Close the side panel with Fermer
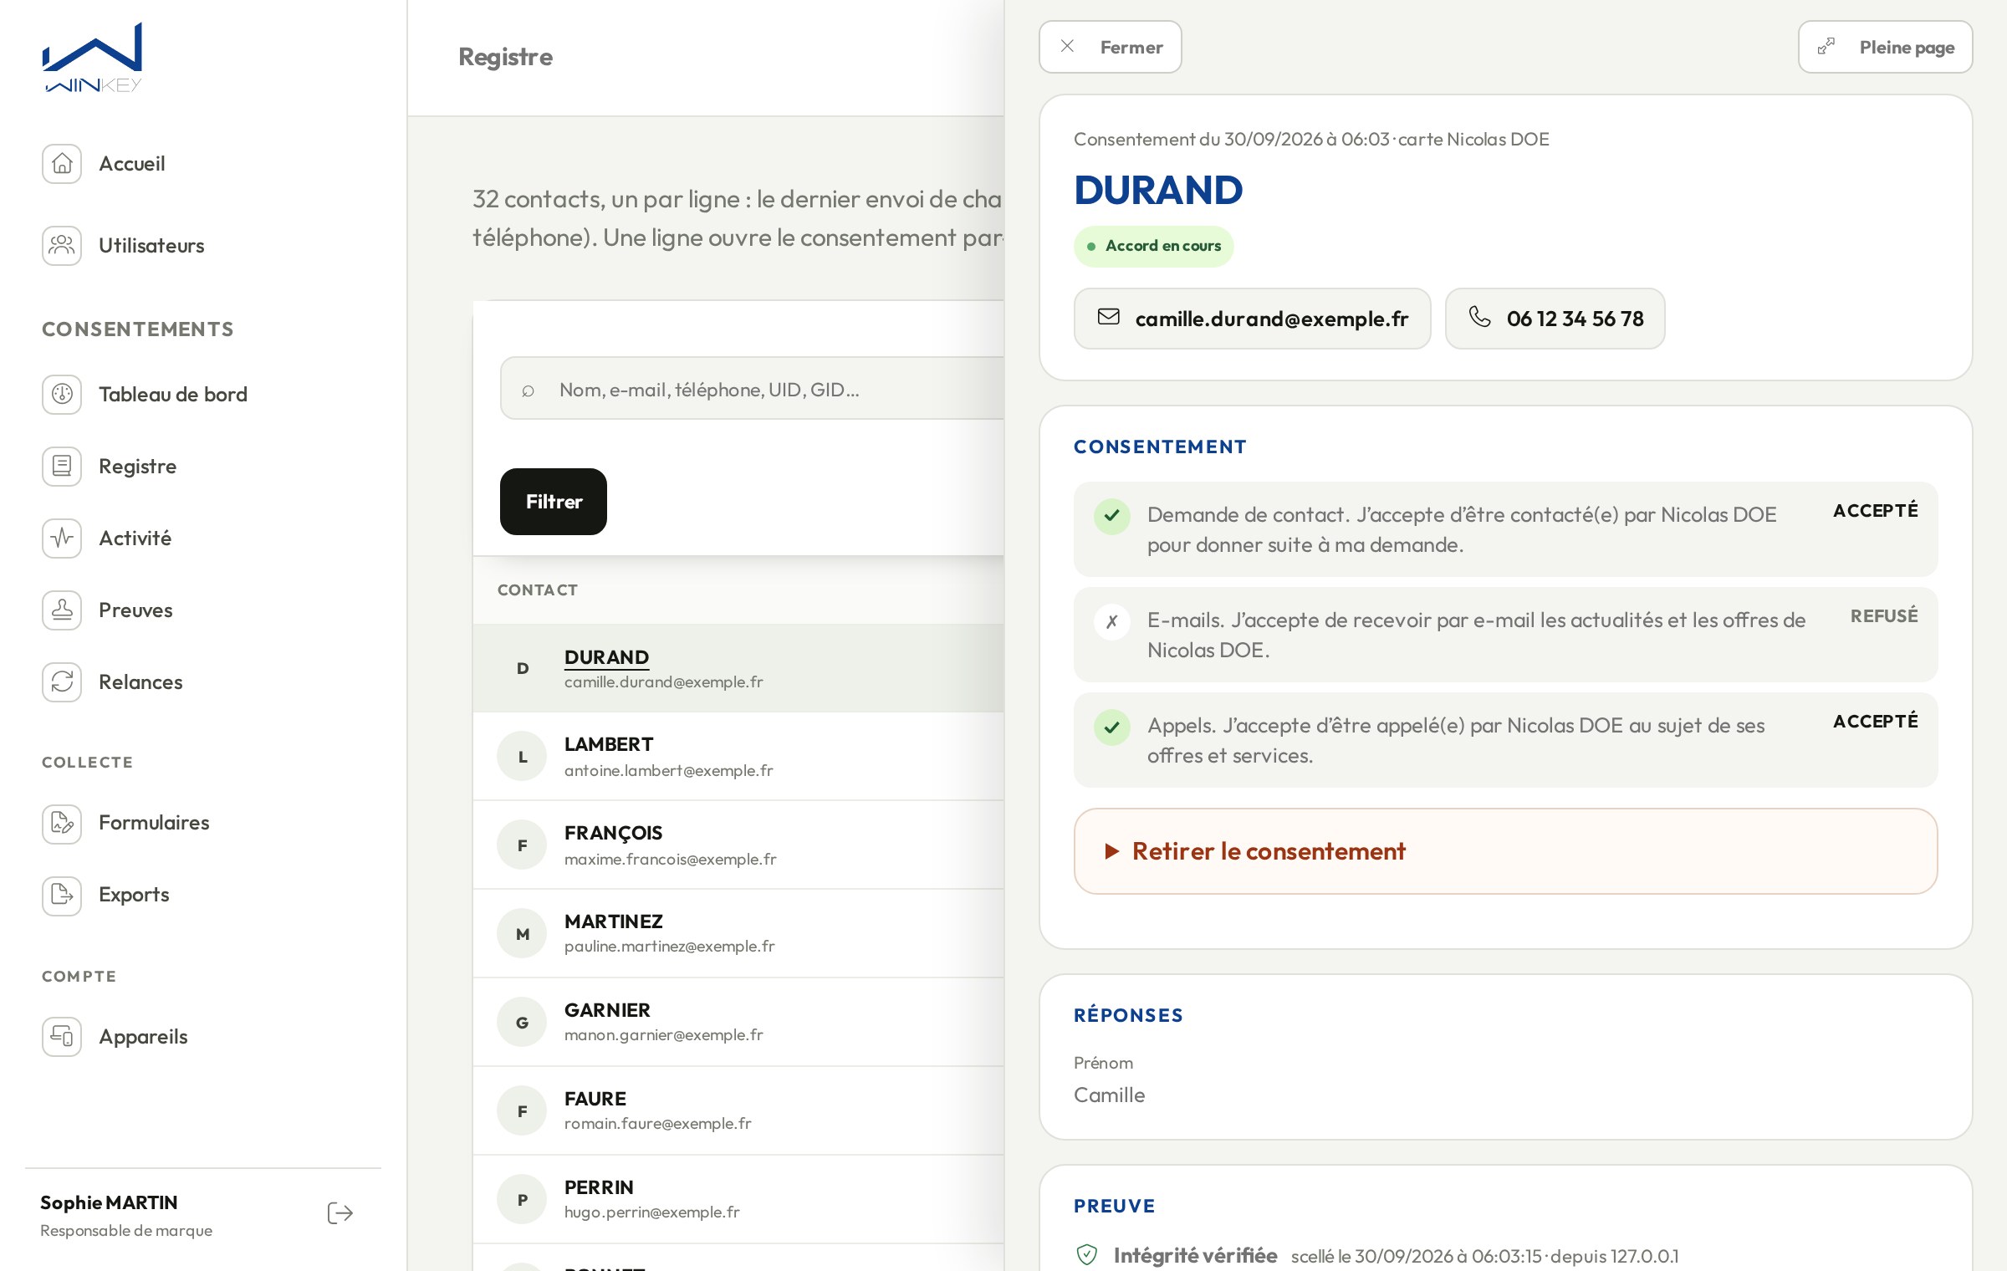This screenshot has height=1271, width=2007. [1110, 47]
